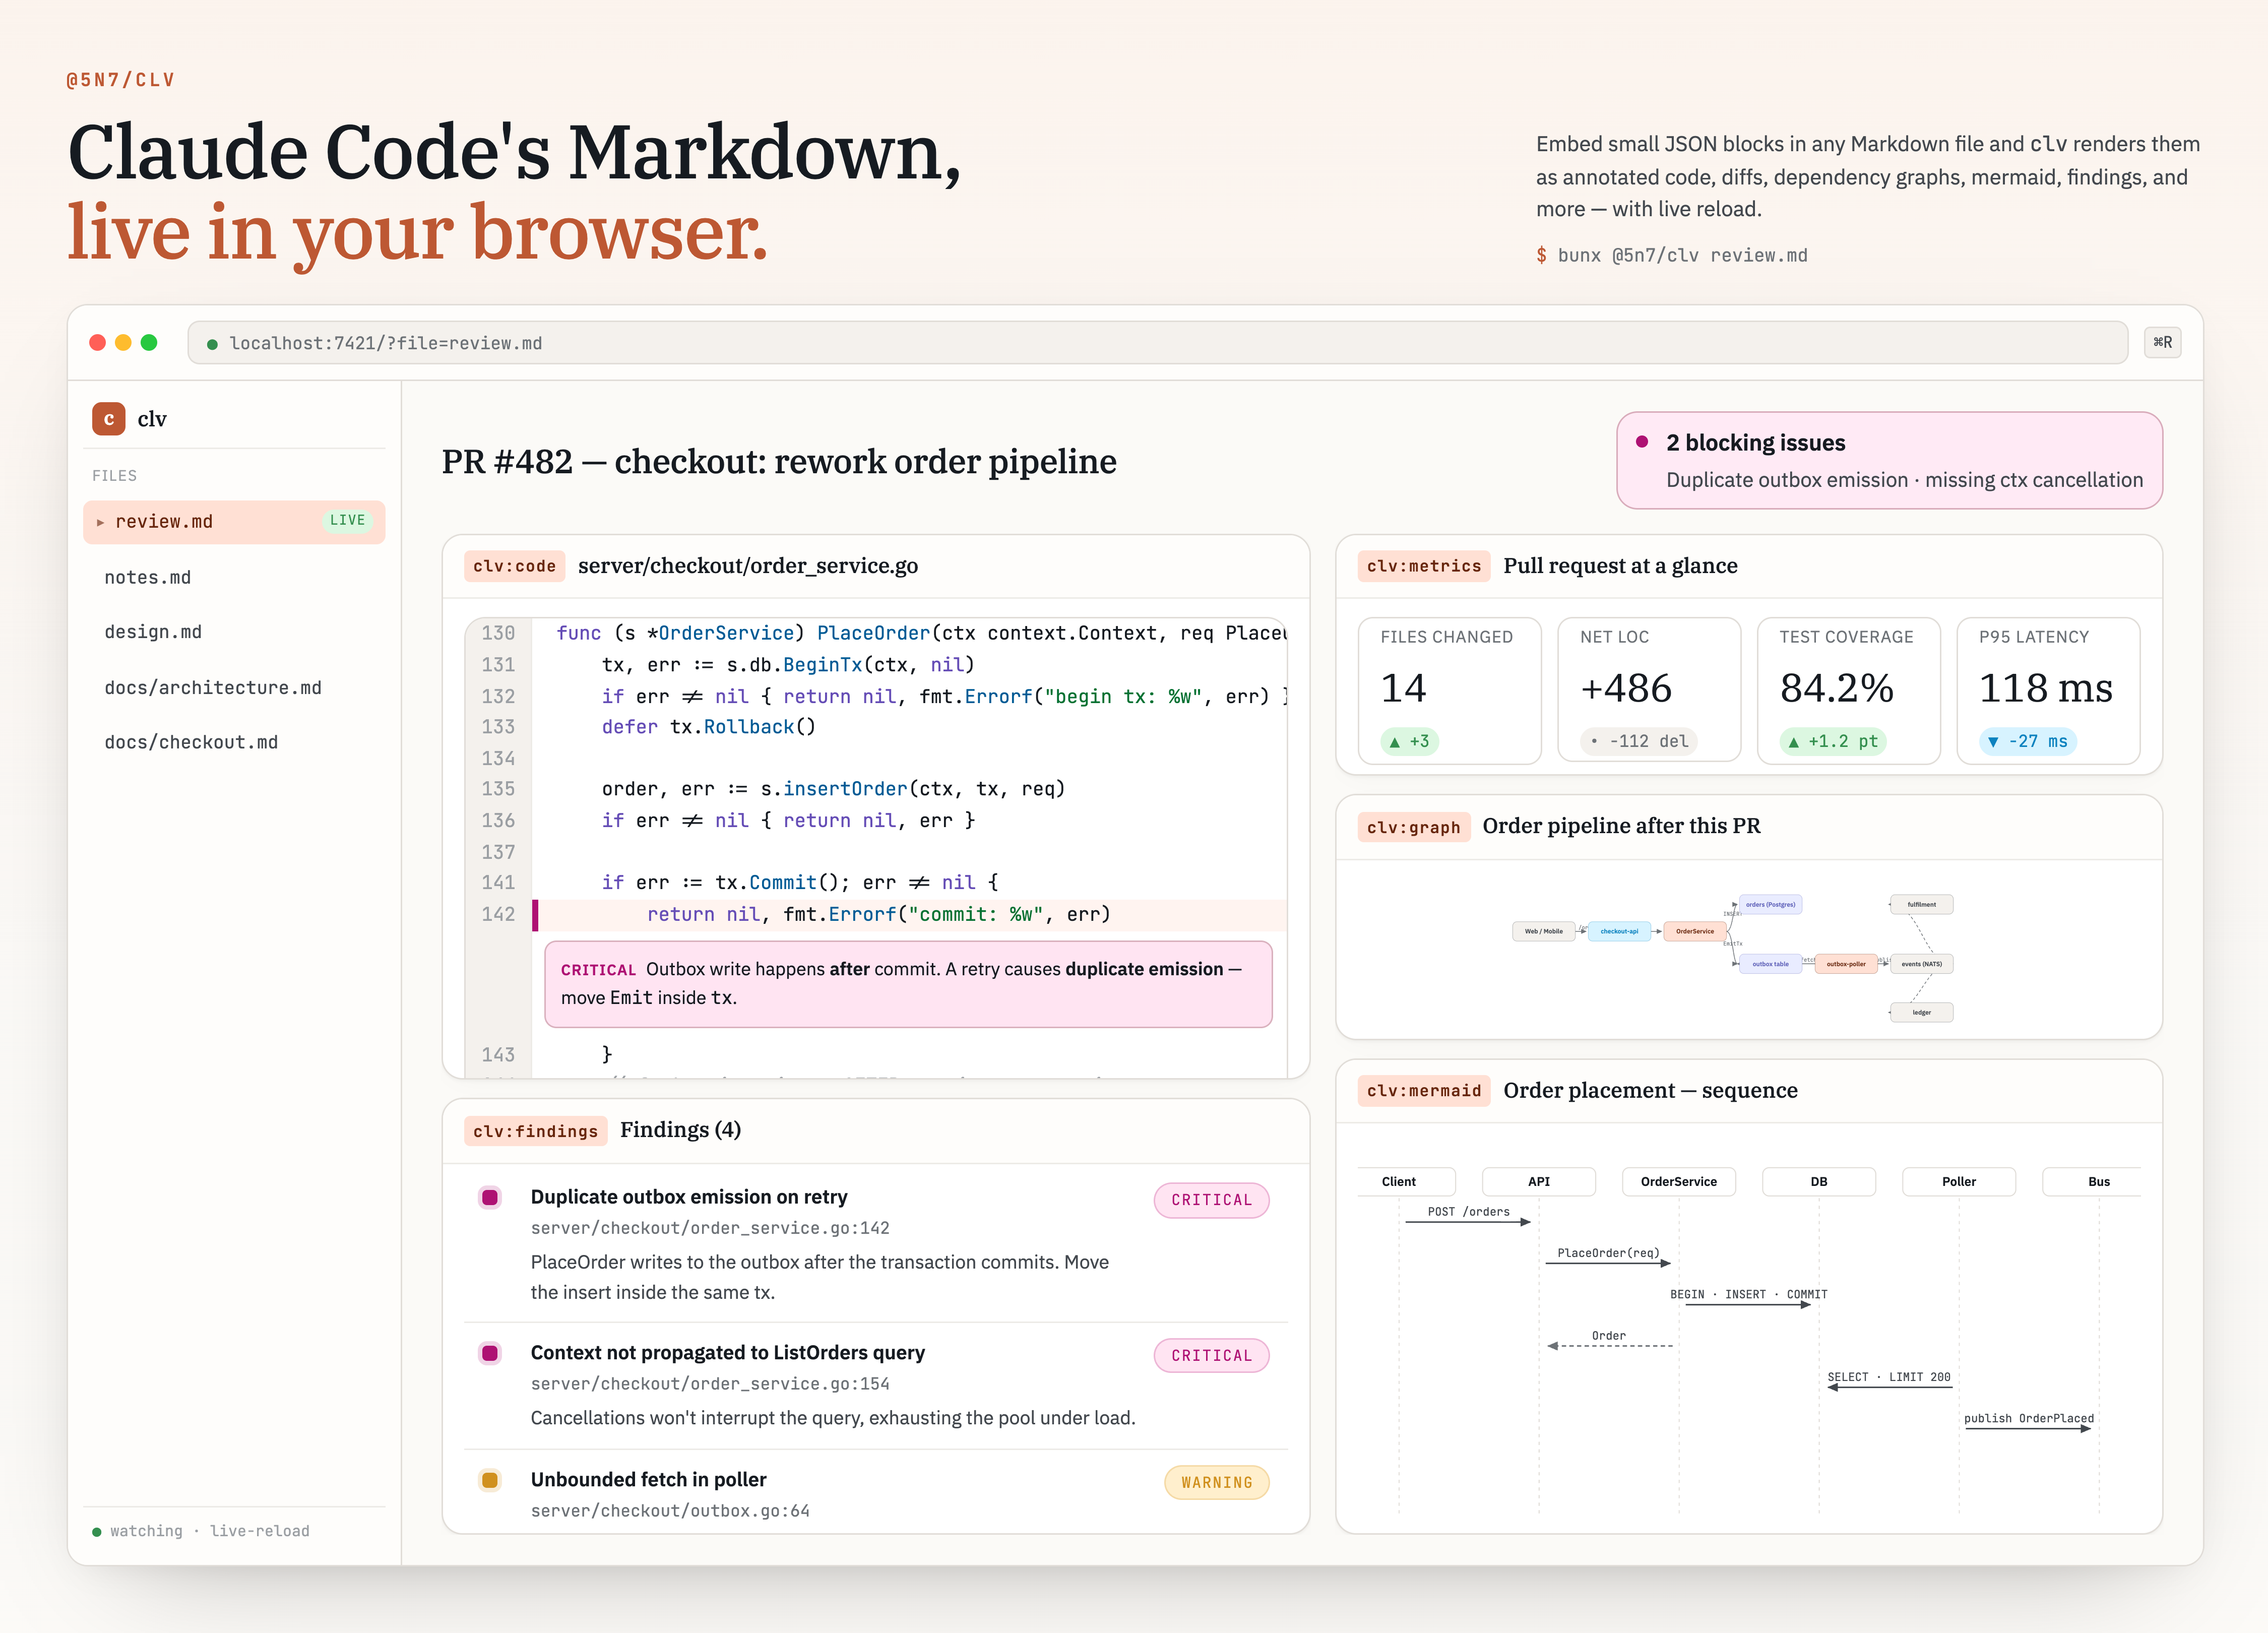The height and width of the screenshot is (1633, 2268).
Task: Click the outbox-poller graph node
Action: tap(1846, 964)
